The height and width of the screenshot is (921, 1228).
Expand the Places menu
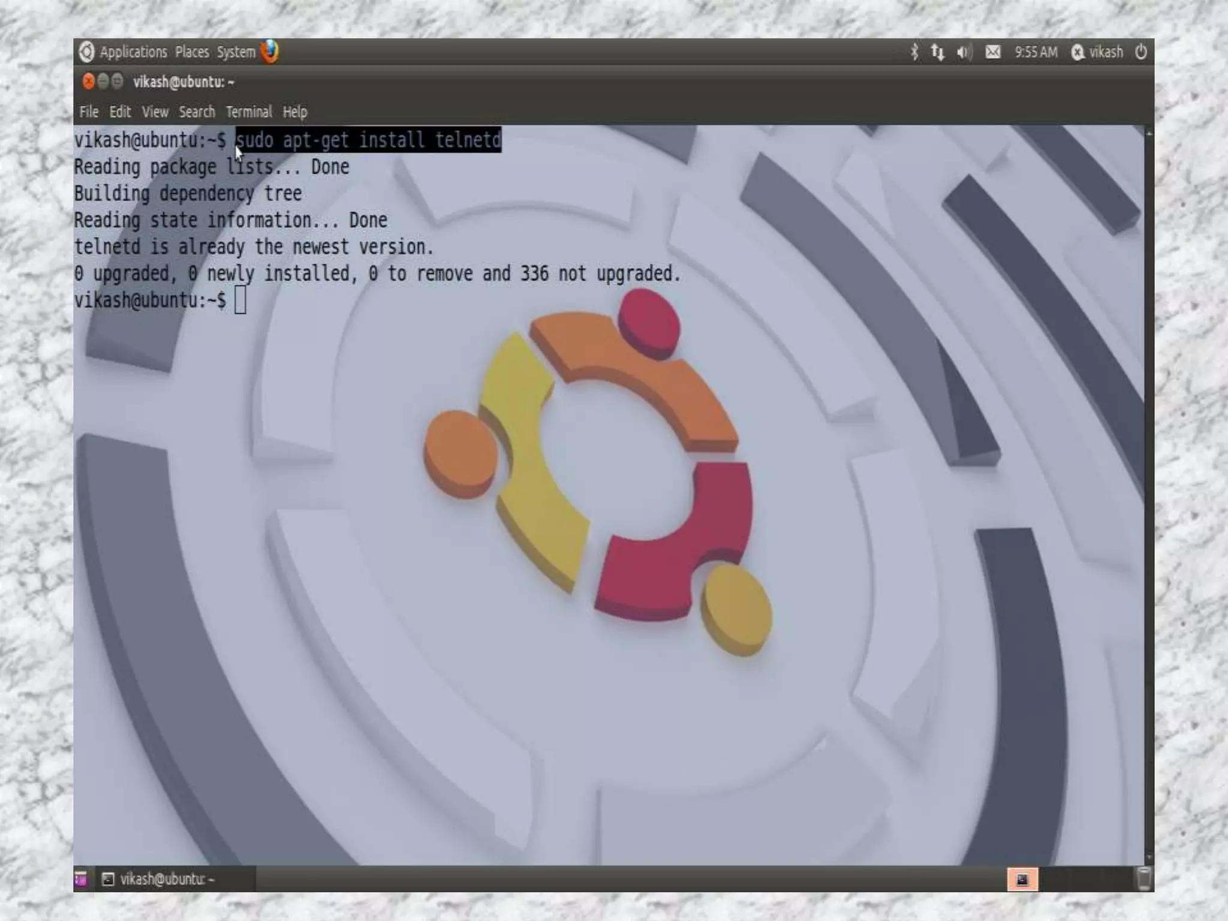[192, 52]
